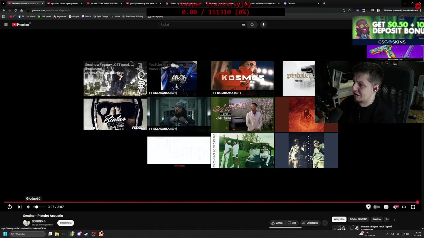Select the Wszystkie filter chip
Image resolution: width=424 pixels, height=238 pixels.
coord(339,219)
